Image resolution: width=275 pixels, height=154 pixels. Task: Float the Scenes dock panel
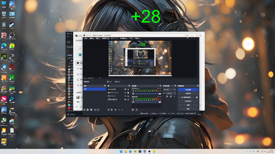[105, 86]
